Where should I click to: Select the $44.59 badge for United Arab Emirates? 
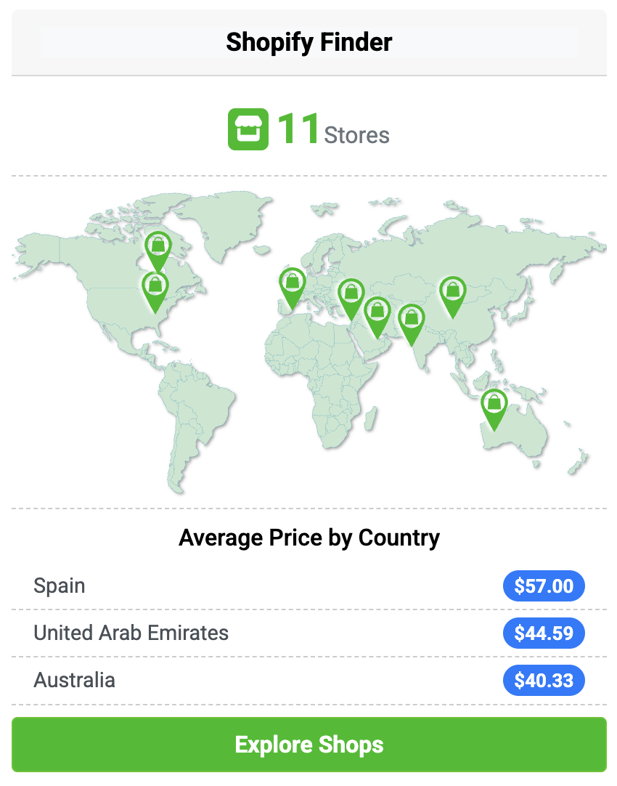(544, 633)
